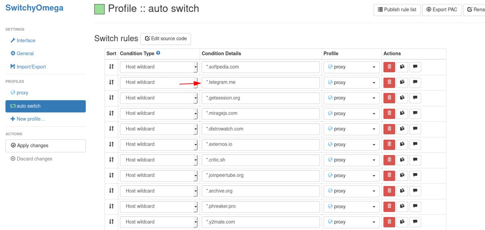Click Apply changes
This screenshot has height=230, width=485.
45,146
